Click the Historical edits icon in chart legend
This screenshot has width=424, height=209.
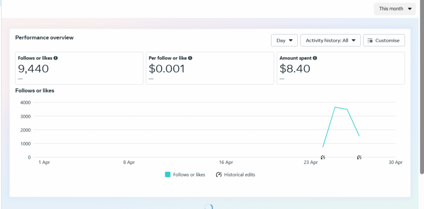(x=219, y=175)
